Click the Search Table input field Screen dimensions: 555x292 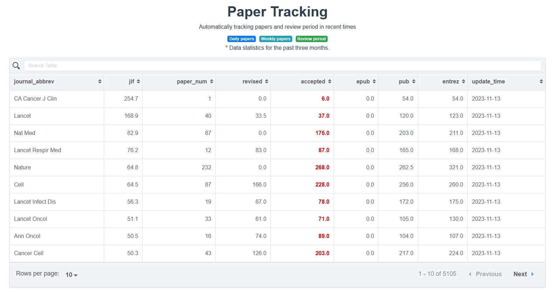[282, 66]
